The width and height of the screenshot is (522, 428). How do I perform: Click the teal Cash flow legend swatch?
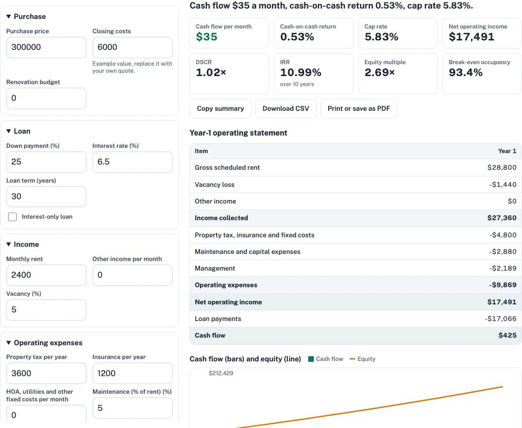(x=311, y=359)
